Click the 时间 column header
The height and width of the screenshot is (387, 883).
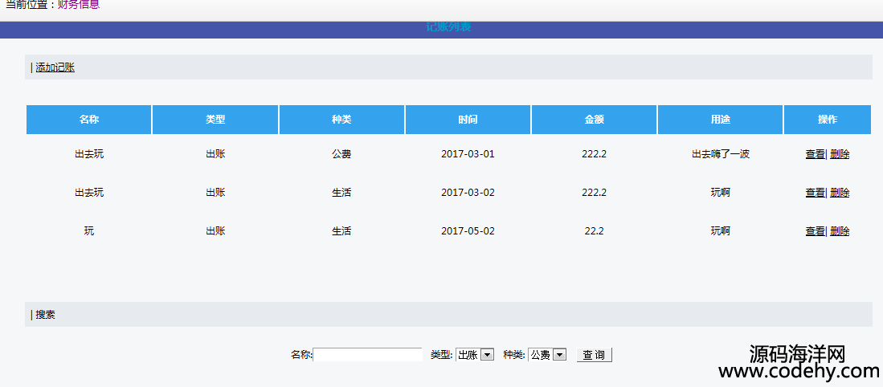point(468,120)
